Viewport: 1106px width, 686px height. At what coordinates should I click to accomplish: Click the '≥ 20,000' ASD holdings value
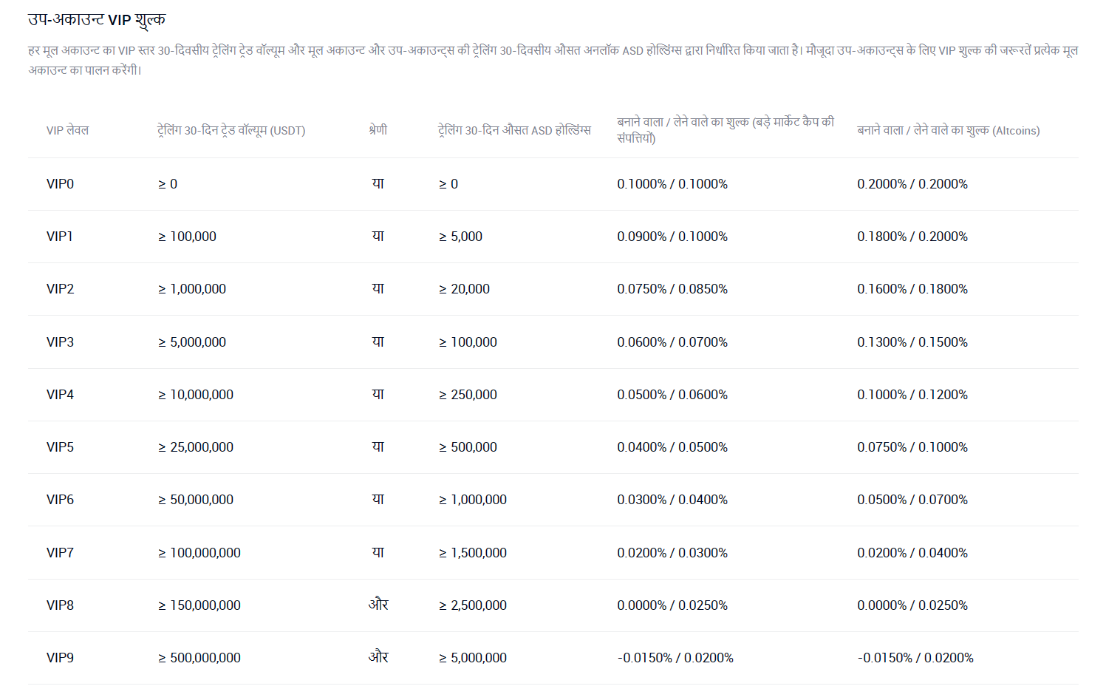coord(464,289)
